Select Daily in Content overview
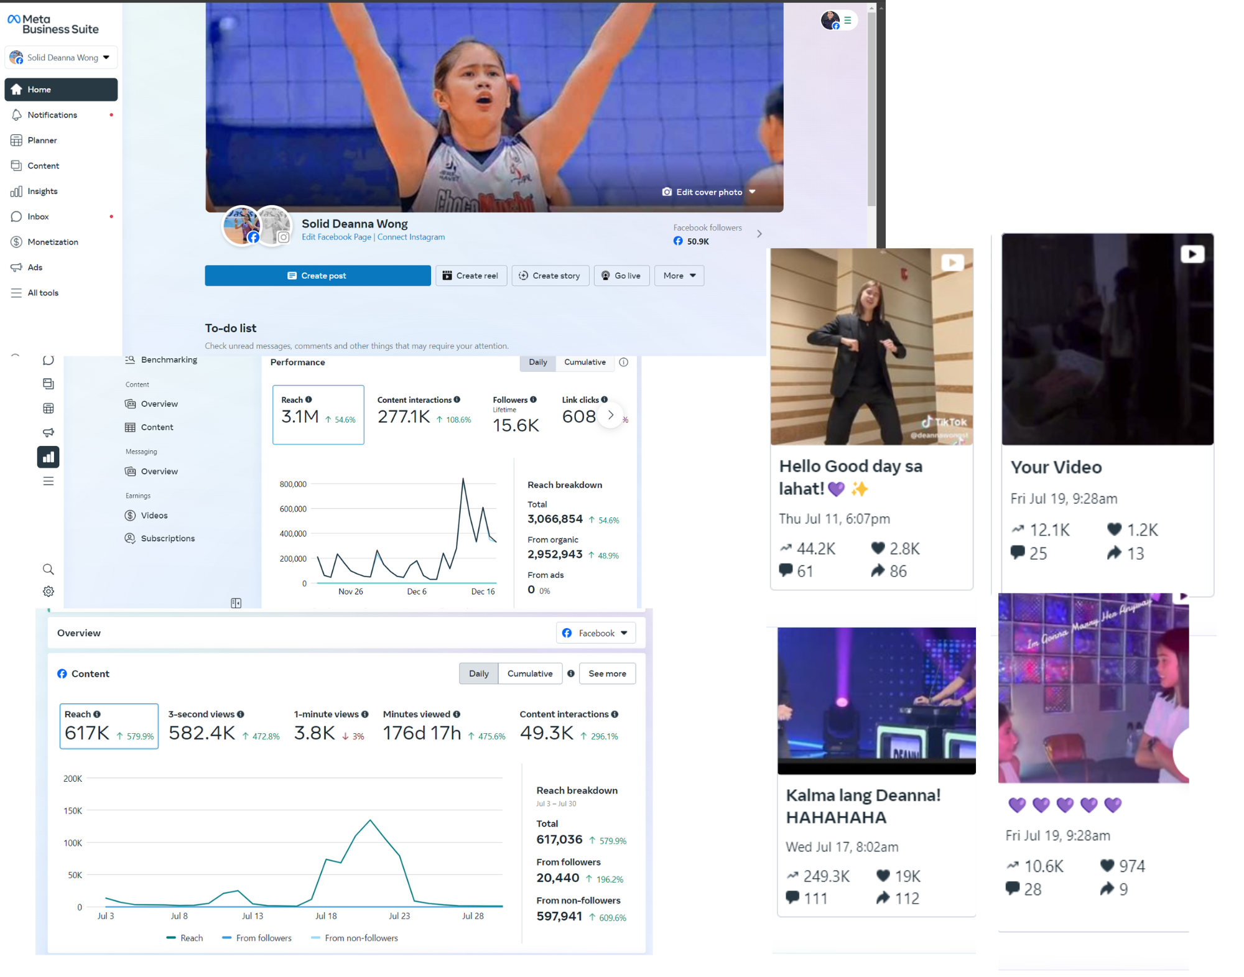1244x977 pixels. click(478, 674)
